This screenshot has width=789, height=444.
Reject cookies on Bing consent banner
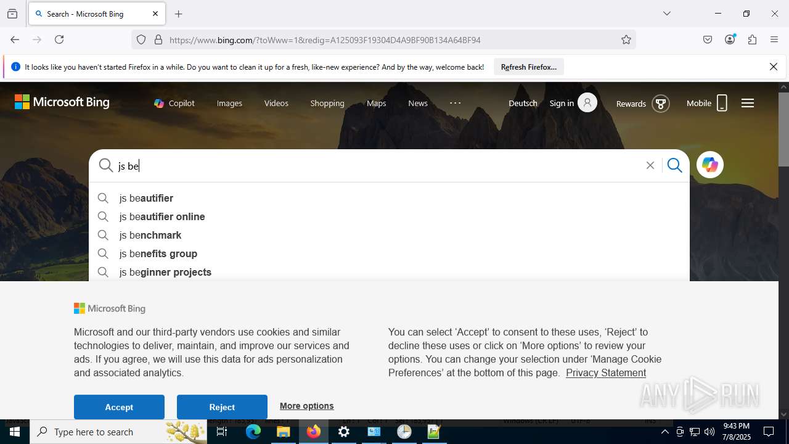tap(222, 407)
